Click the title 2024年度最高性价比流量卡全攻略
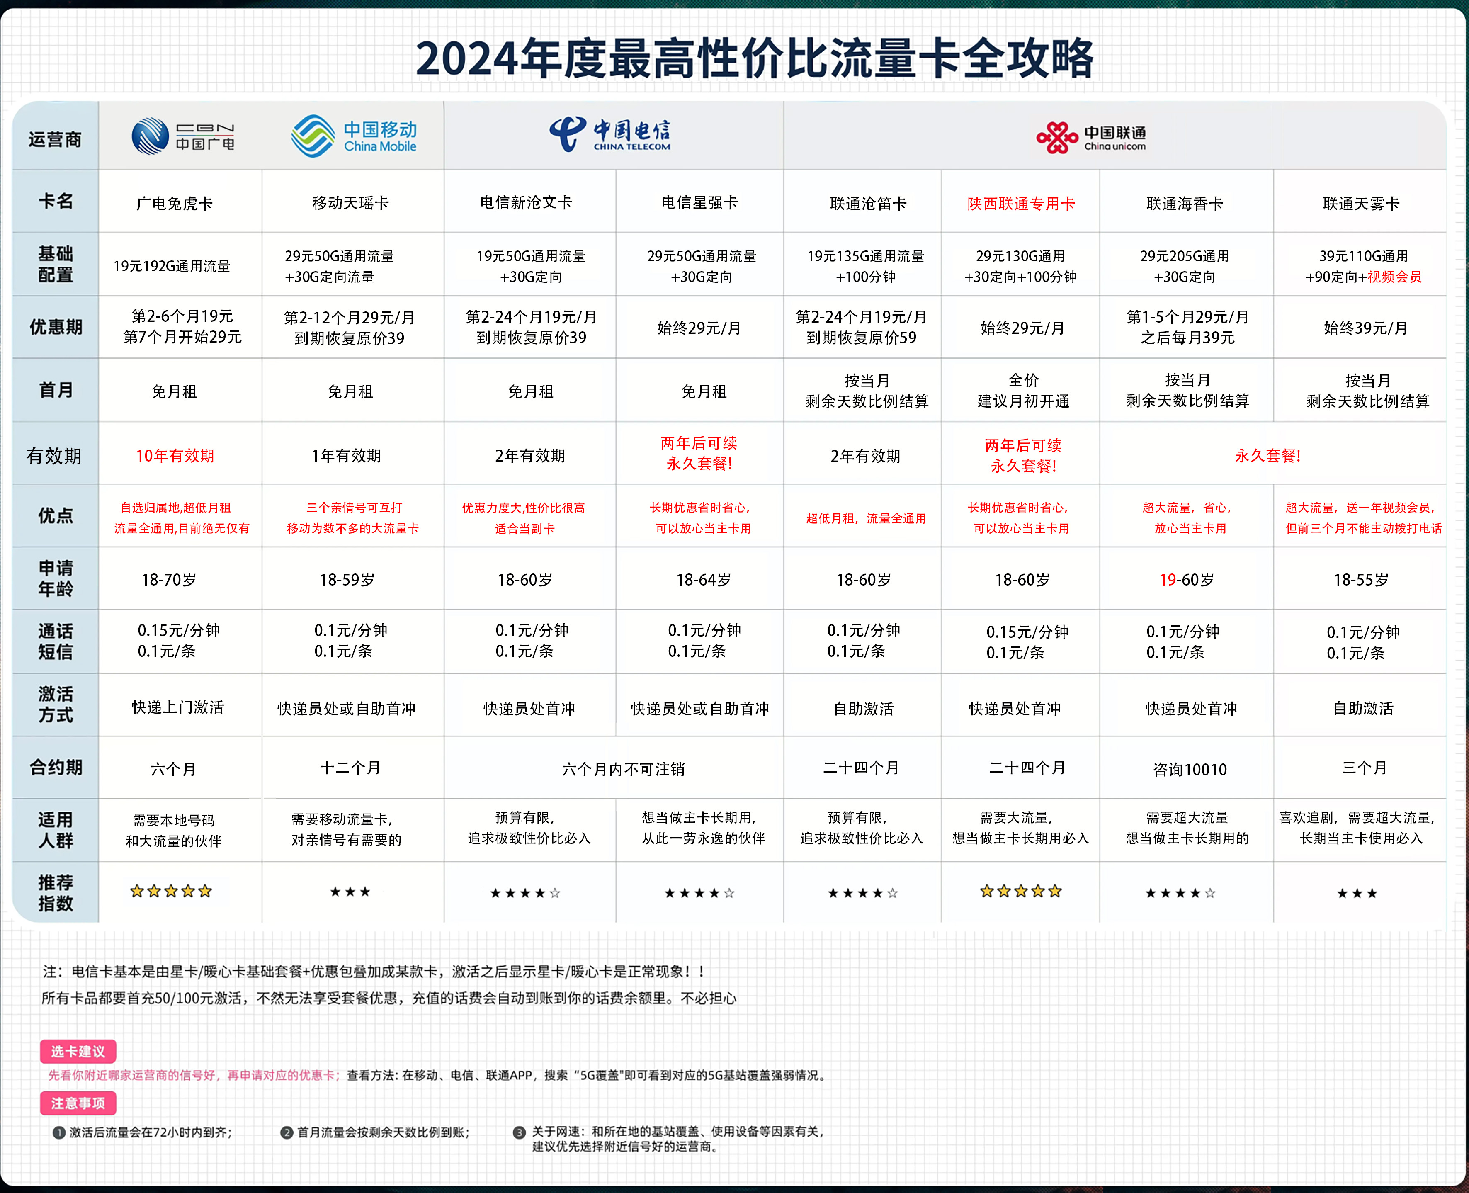Screen dimensions: 1469x1193 tap(755, 58)
